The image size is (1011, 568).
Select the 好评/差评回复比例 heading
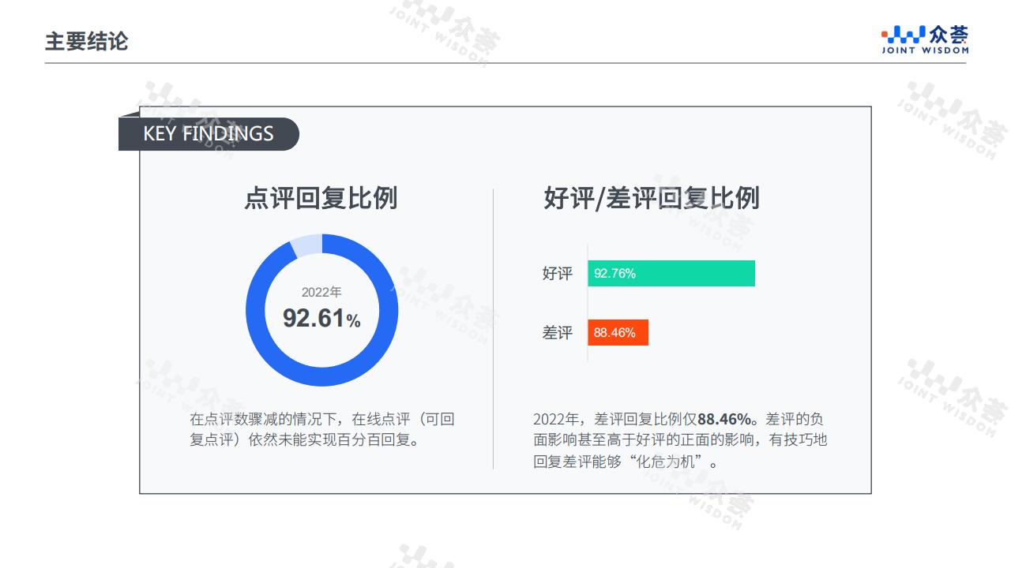652,198
